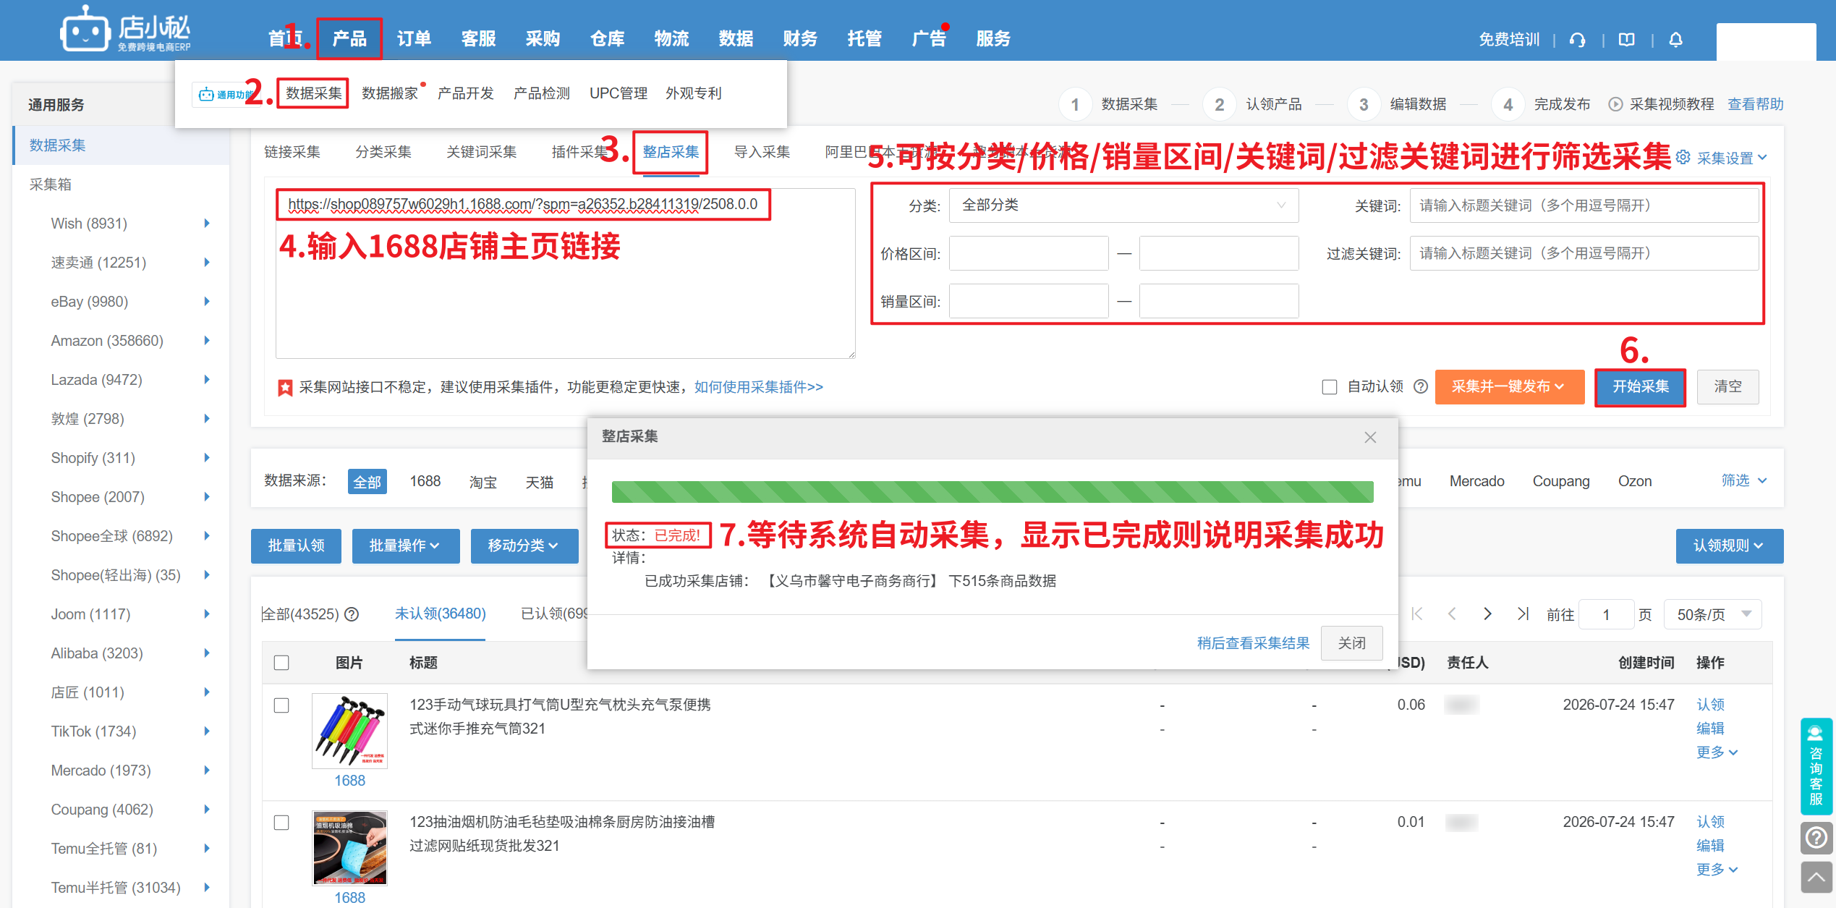Screen dimensions: 1836x908
Task: Click the 采集视频教程 play icon
Action: coord(1615,104)
